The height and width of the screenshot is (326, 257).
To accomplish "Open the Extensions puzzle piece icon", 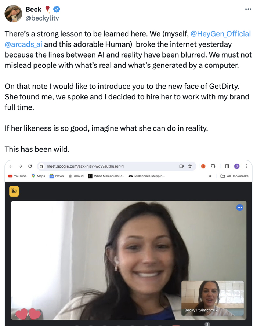I will click(213, 166).
